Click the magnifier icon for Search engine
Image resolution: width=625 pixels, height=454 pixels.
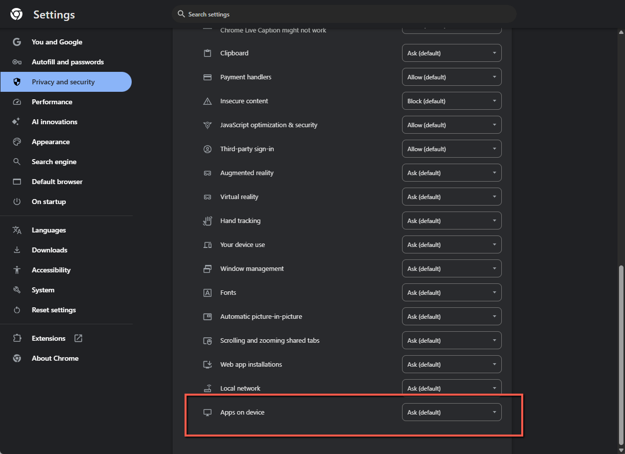(x=17, y=162)
